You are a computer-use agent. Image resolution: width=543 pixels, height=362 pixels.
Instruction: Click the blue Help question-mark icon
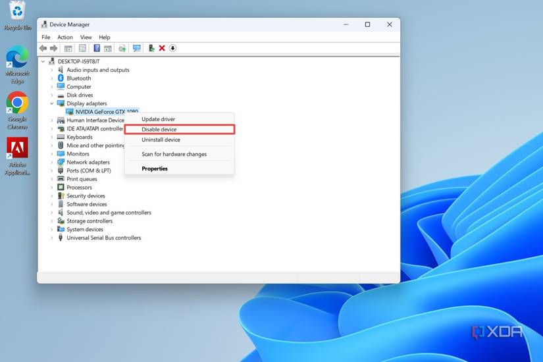click(97, 48)
